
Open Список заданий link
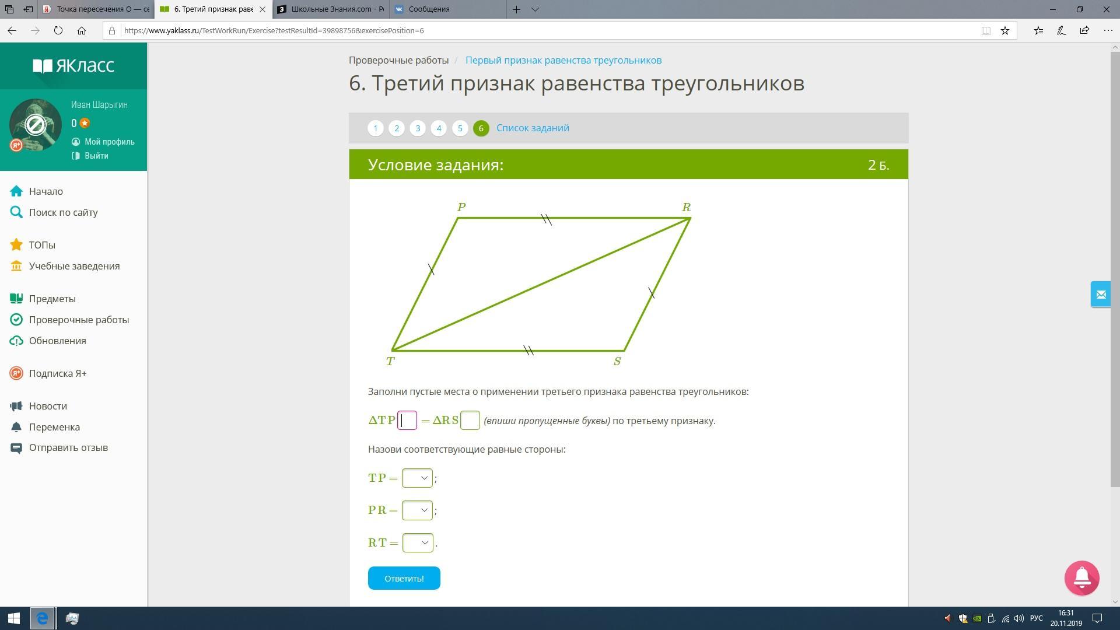click(533, 128)
